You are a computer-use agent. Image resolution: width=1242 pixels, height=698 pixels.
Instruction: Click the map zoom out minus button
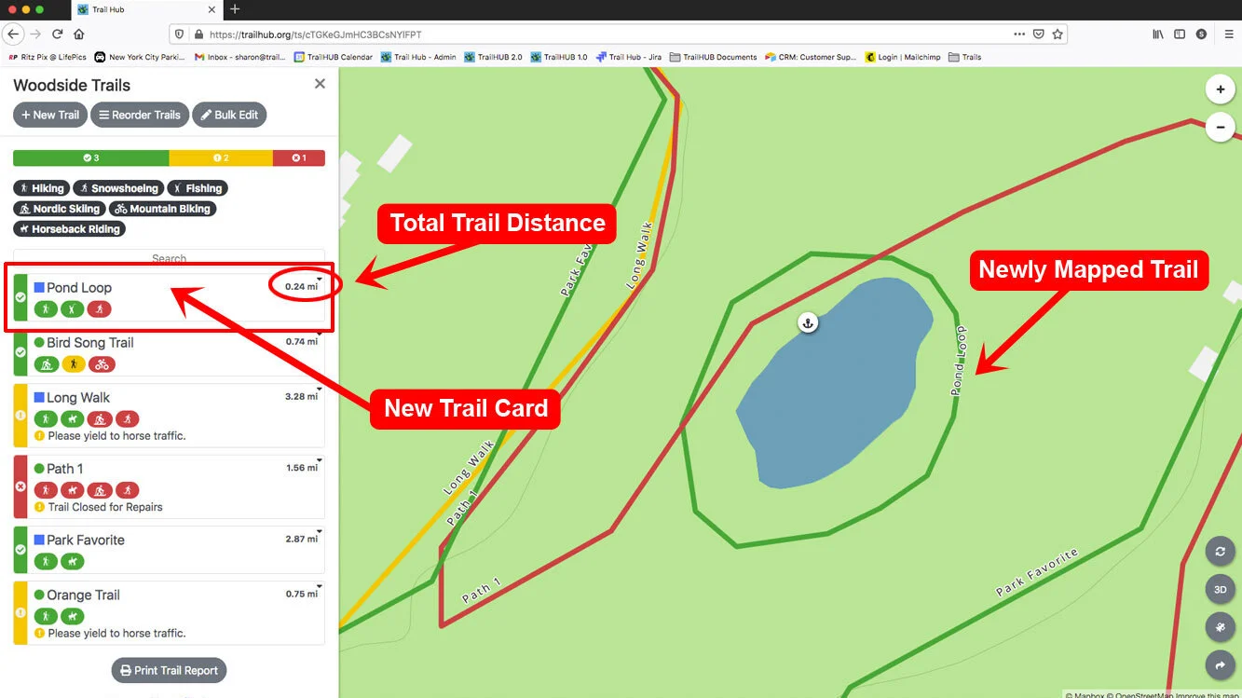(x=1220, y=127)
